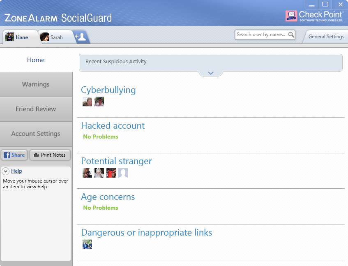Switch to the Sarah tab
Image resolution: width=348 pixels, height=266 pixels.
[x=55, y=37]
